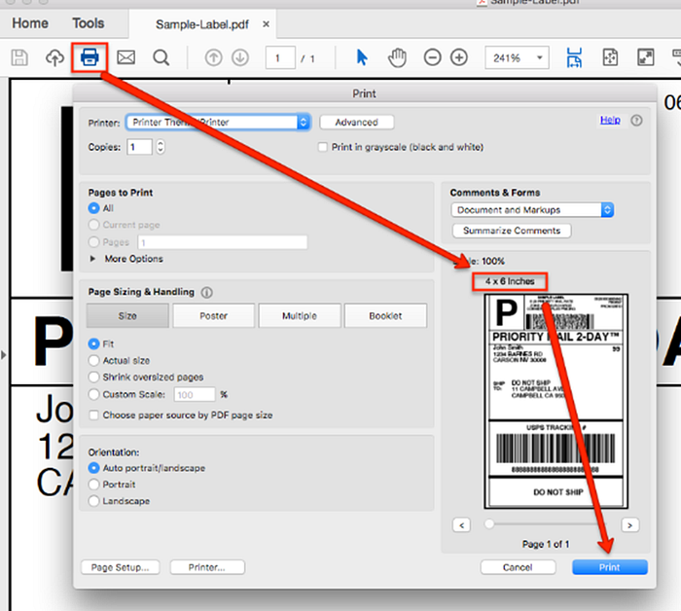Cancel the print dialog

(518, 567)
